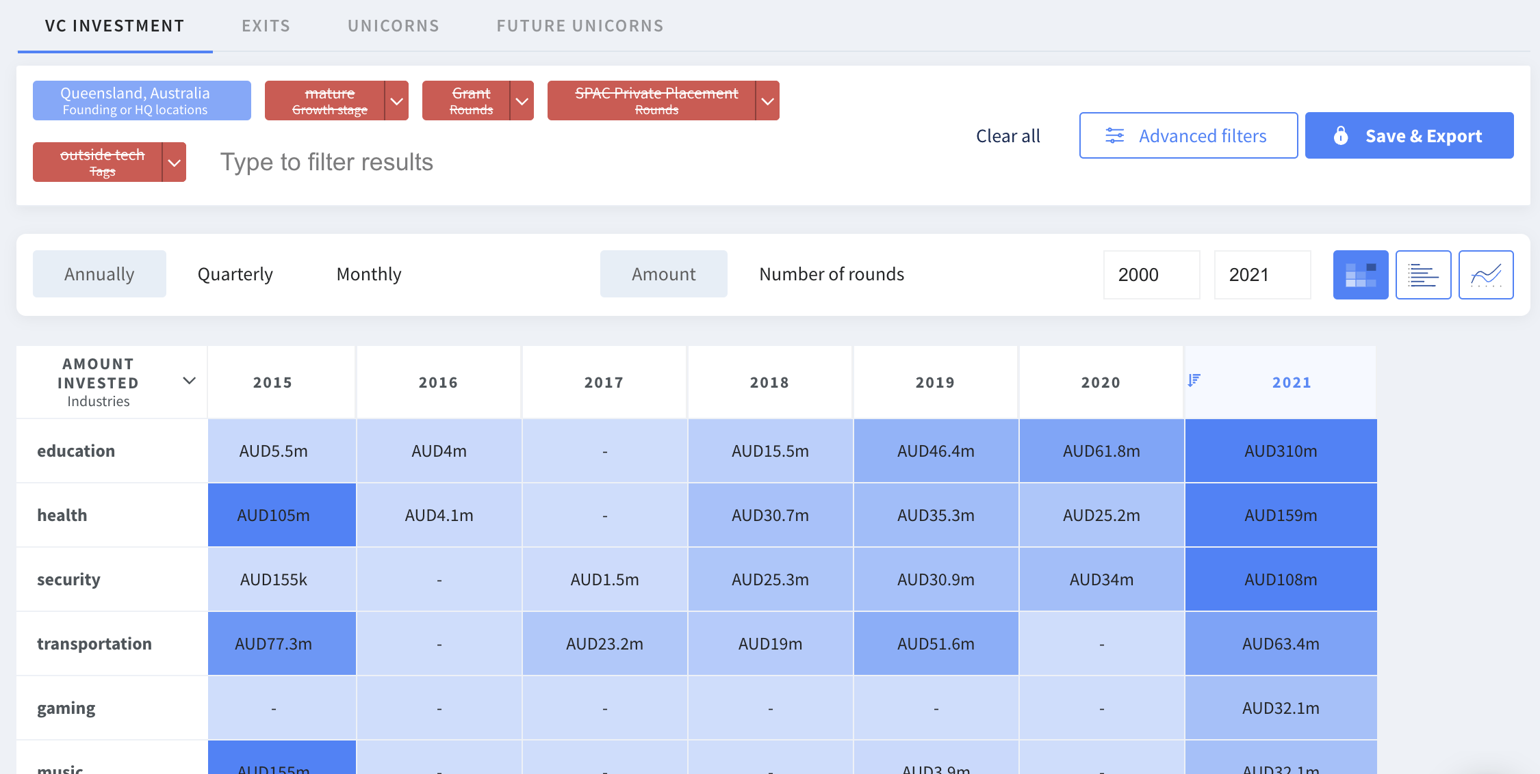Viewport: 1540px width, 774px height.
Task: Select the transportation row label
Action: click(x=94, y=643)
